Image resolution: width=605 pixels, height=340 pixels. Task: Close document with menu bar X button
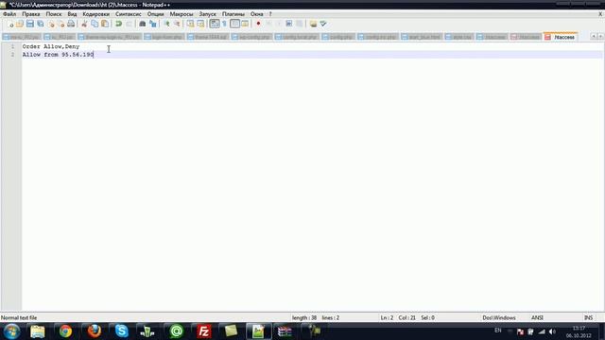click(600, 14)
